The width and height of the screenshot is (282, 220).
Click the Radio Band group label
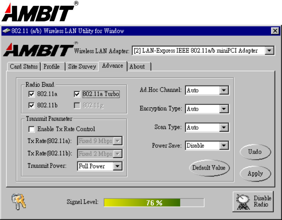[x=40, y=84]
